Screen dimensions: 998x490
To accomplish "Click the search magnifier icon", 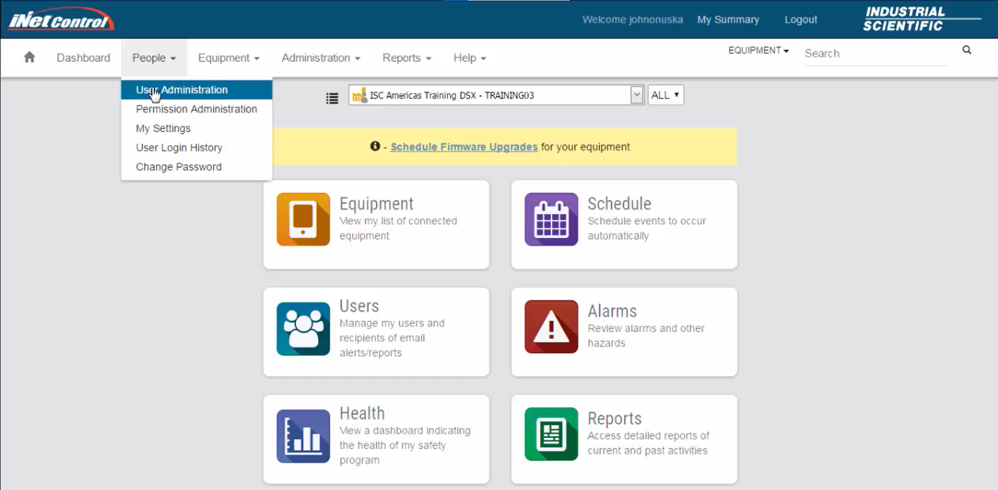I will click(966, 50).
